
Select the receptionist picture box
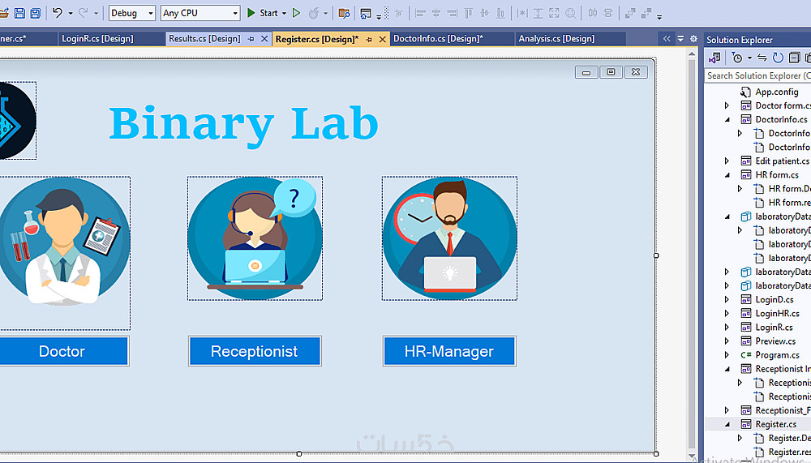tap(255, 238)
